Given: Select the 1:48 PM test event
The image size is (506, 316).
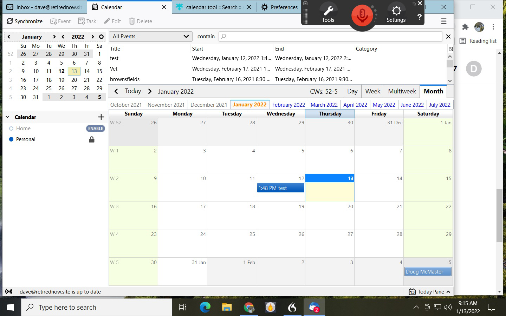Looking at the screenshot, I should (x=281, y=188).
